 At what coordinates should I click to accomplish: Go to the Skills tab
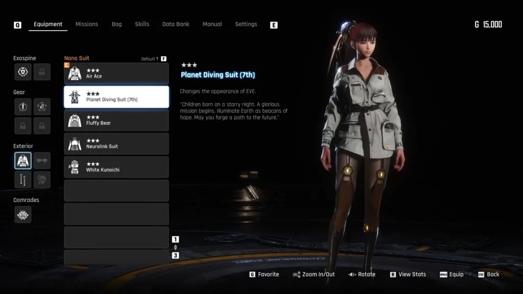(x=142, y=24)
